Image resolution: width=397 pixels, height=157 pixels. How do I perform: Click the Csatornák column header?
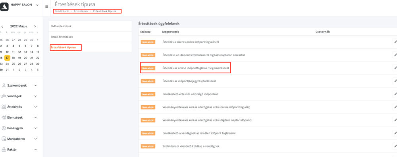coord(322,32)
